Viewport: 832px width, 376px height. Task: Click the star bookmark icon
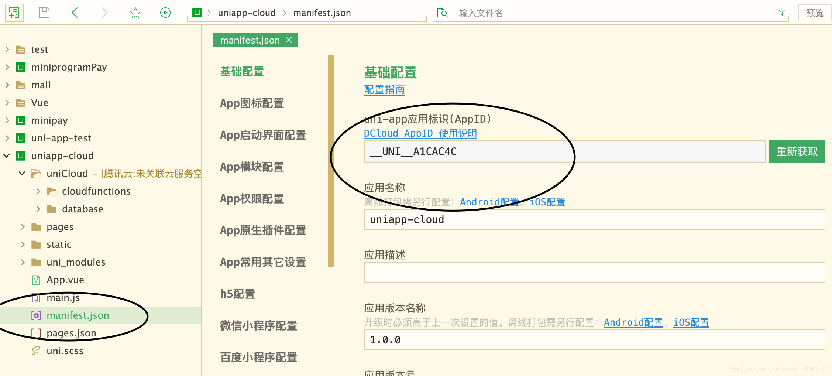click(135, 13)
